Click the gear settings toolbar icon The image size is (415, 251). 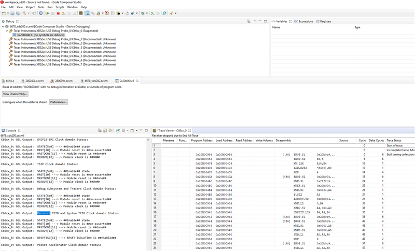click(x=143, y=13)
